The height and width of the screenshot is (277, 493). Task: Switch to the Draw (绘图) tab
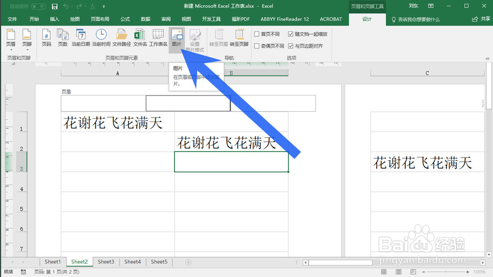(x=75, y=19)
